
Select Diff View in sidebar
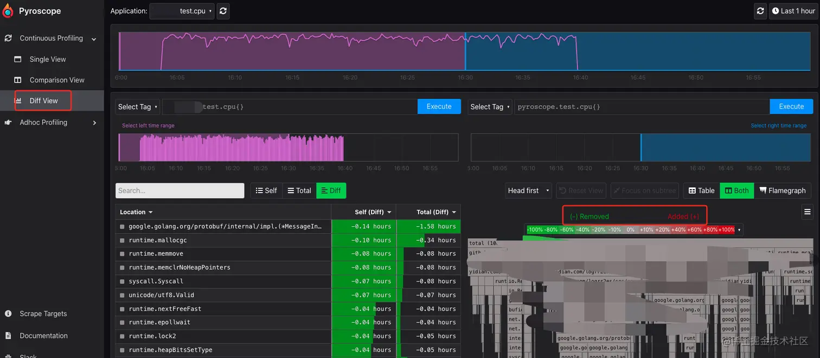(x=43, y=100)
